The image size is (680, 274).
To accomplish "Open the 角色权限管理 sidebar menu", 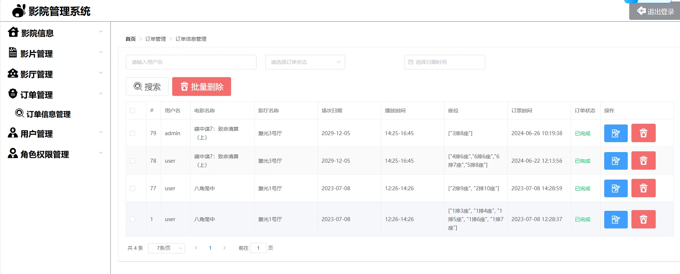I will 55,154.
